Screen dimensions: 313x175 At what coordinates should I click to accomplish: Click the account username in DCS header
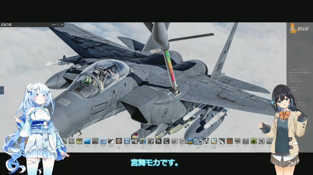(x=54, y=25)
